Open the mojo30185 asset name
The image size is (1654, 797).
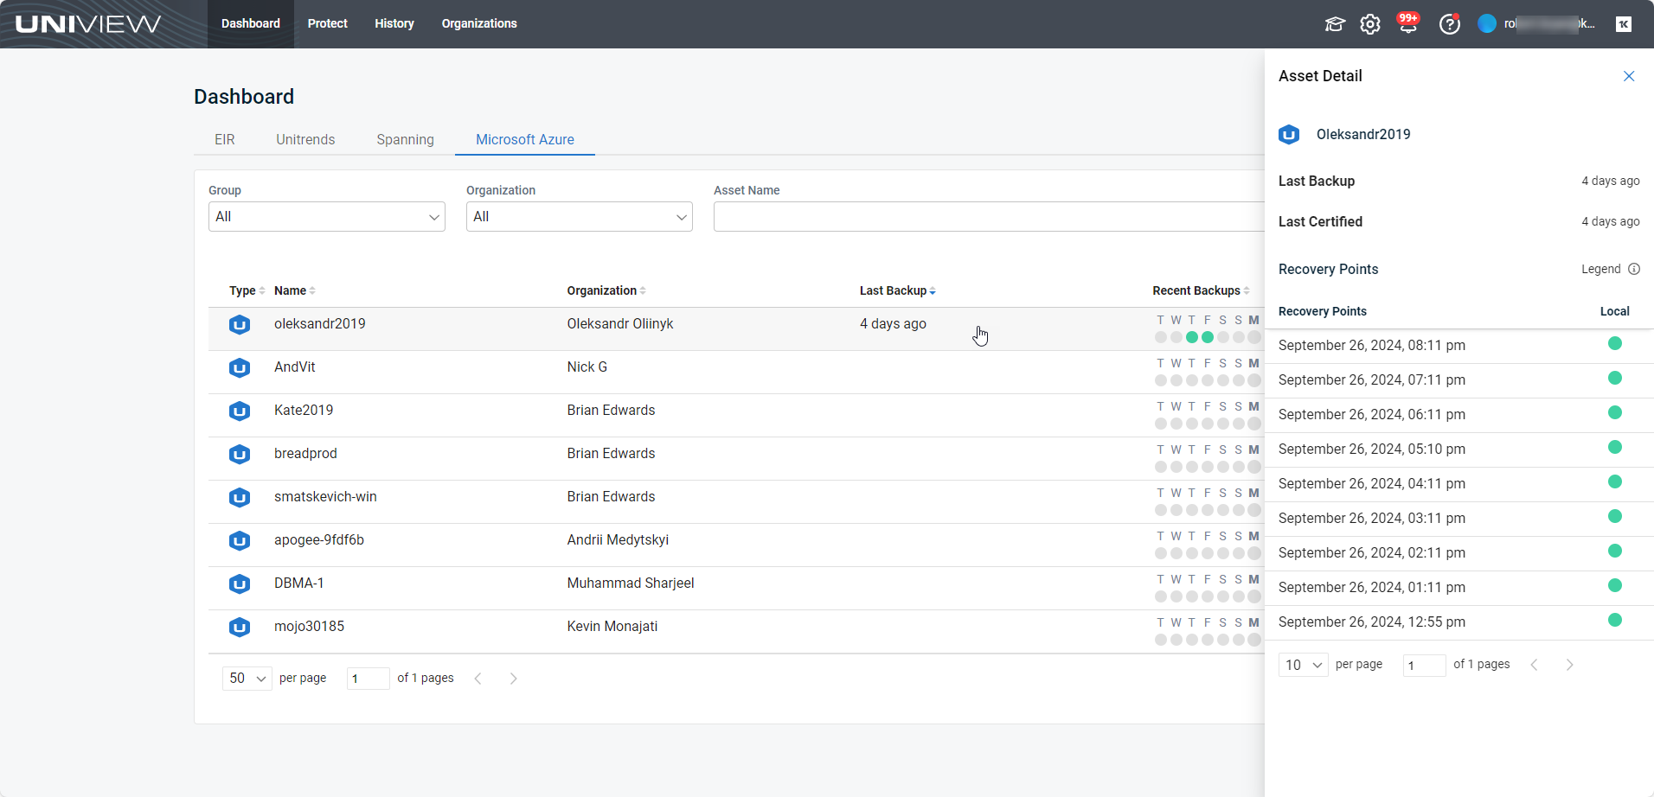309,627
